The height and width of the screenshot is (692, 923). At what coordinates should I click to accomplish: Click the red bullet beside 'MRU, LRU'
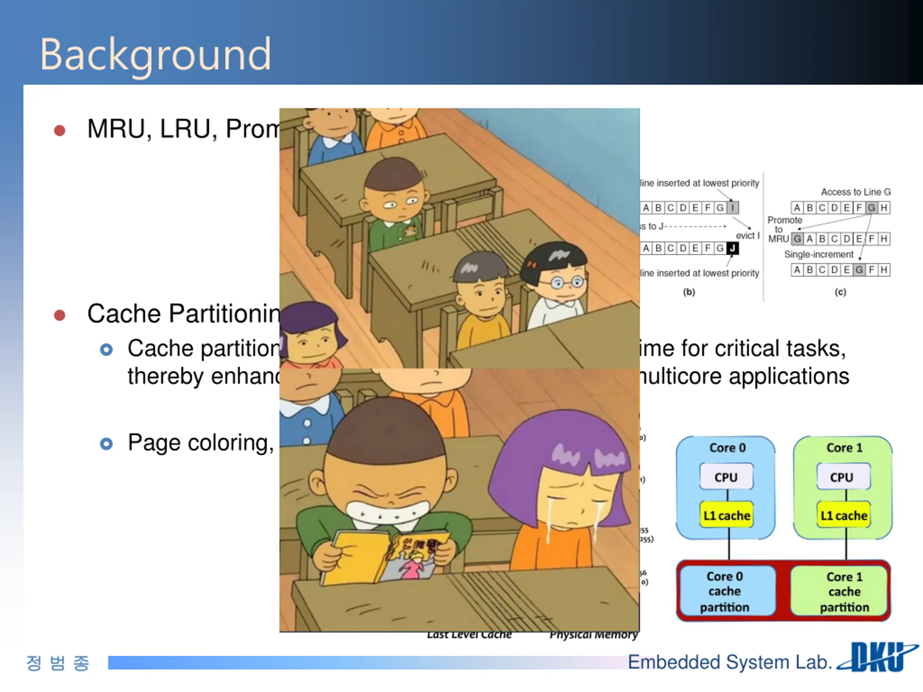59,130
